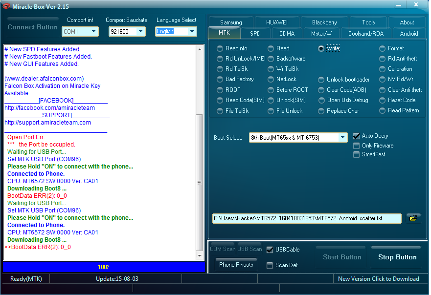Open the CDMA tab
The image size is (431, 295).
pyautogui.click(x=287, y=34)
